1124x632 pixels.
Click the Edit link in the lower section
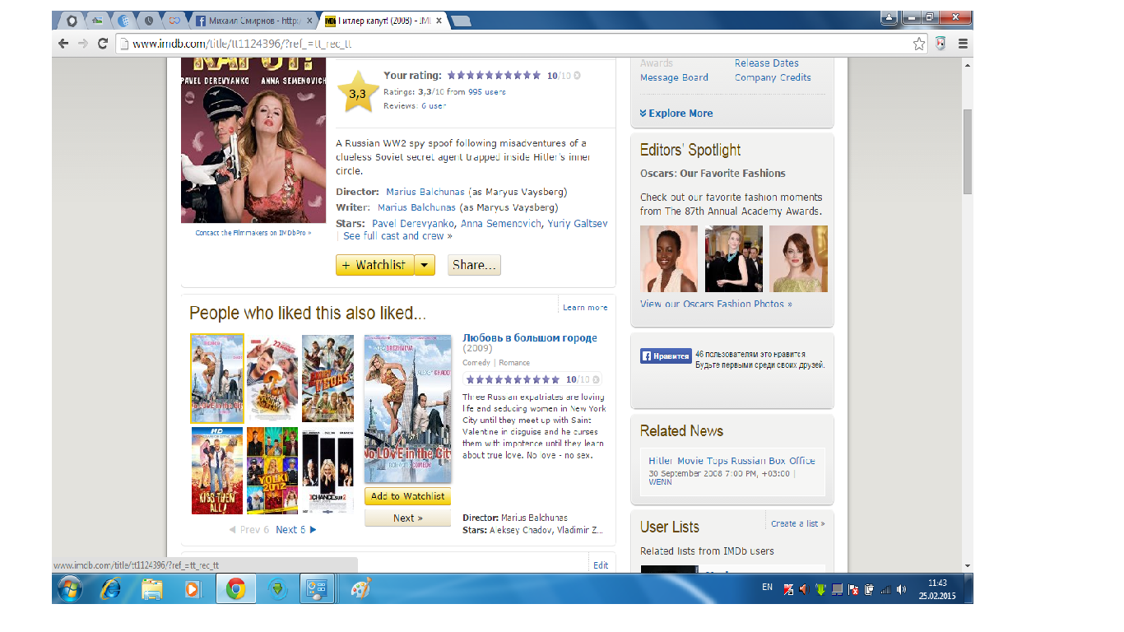pos(601,565)
